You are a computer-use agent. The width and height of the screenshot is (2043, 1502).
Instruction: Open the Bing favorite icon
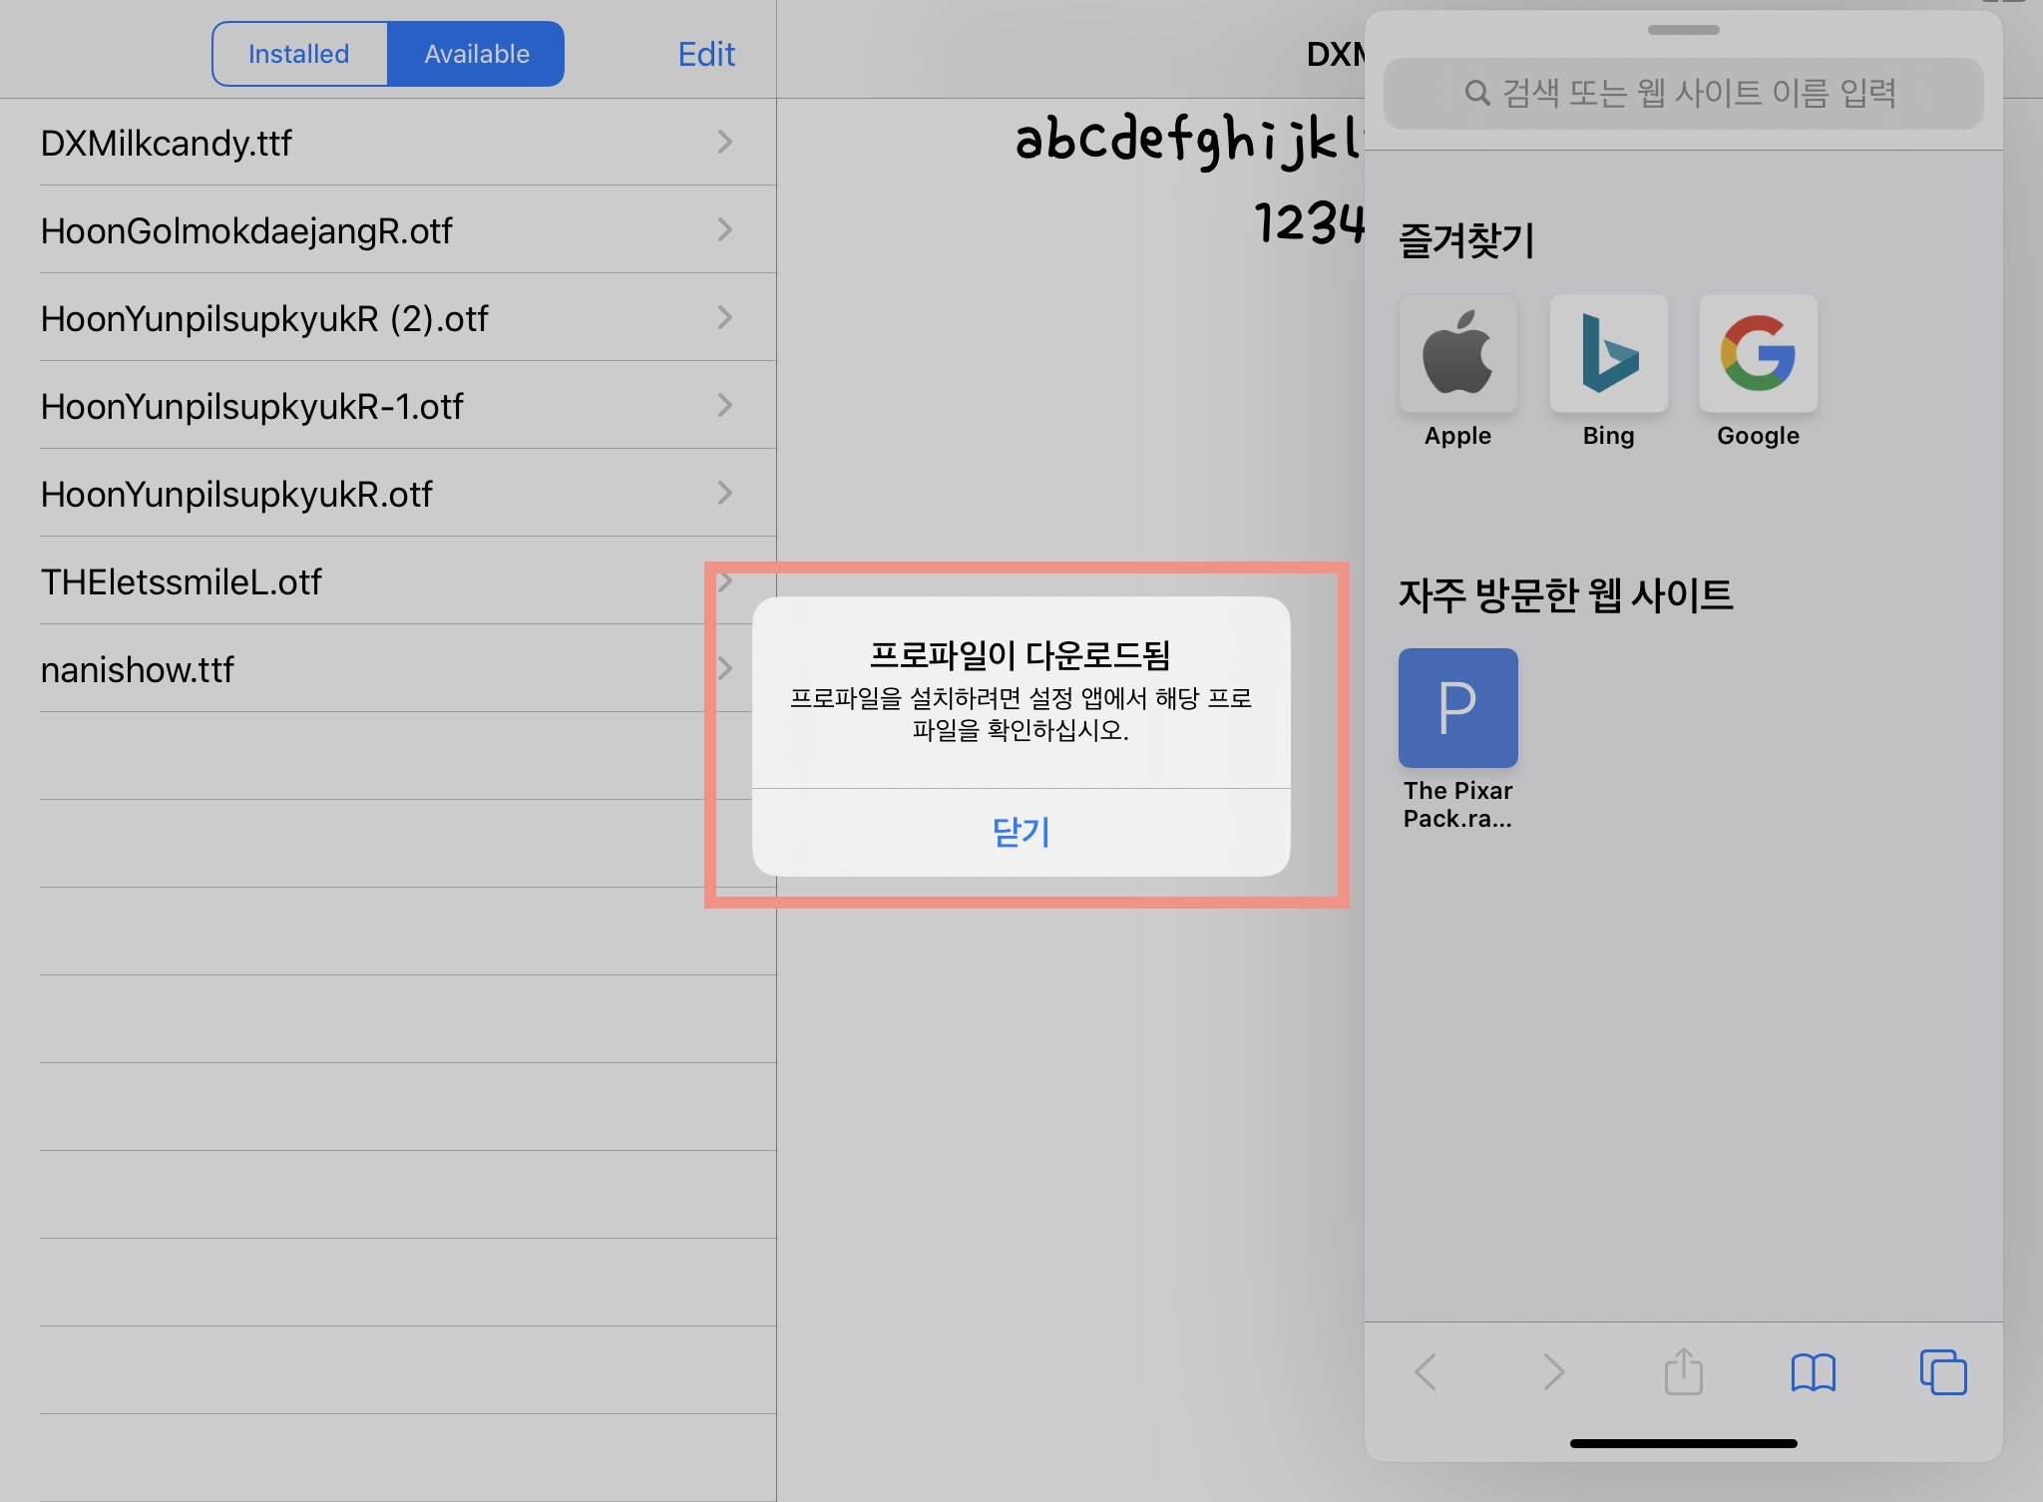click(x=1608, y=353)
